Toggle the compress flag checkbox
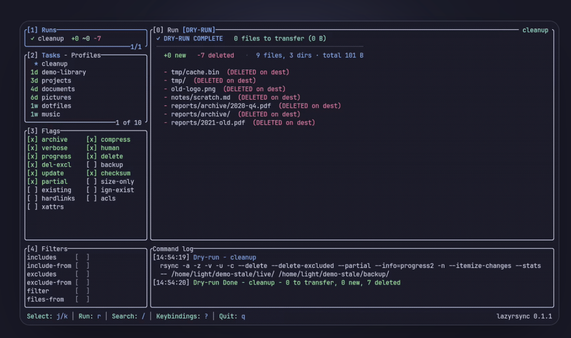This screenshot has height=338, width=571. 92,139
